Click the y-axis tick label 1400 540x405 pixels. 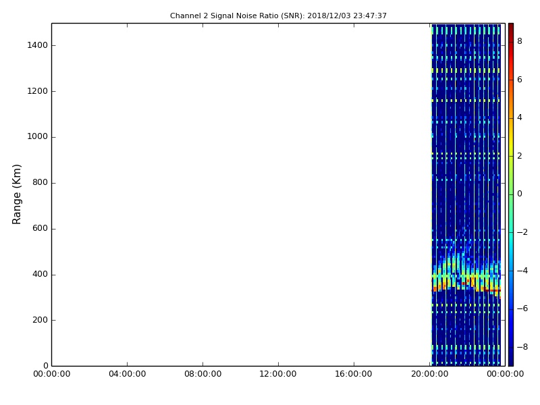[38, 45]
